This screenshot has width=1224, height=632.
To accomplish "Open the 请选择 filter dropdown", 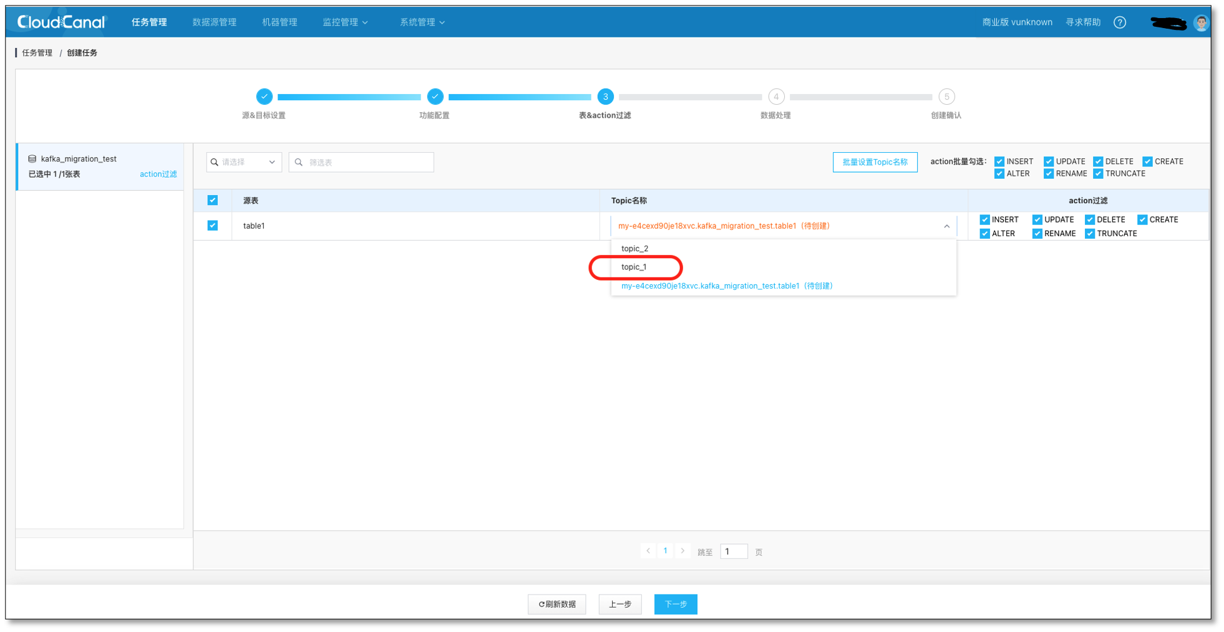I will pos(244,162).
